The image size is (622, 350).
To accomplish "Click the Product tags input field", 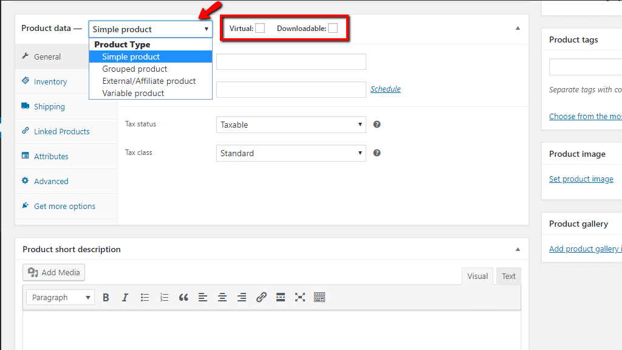I will 586,67.
